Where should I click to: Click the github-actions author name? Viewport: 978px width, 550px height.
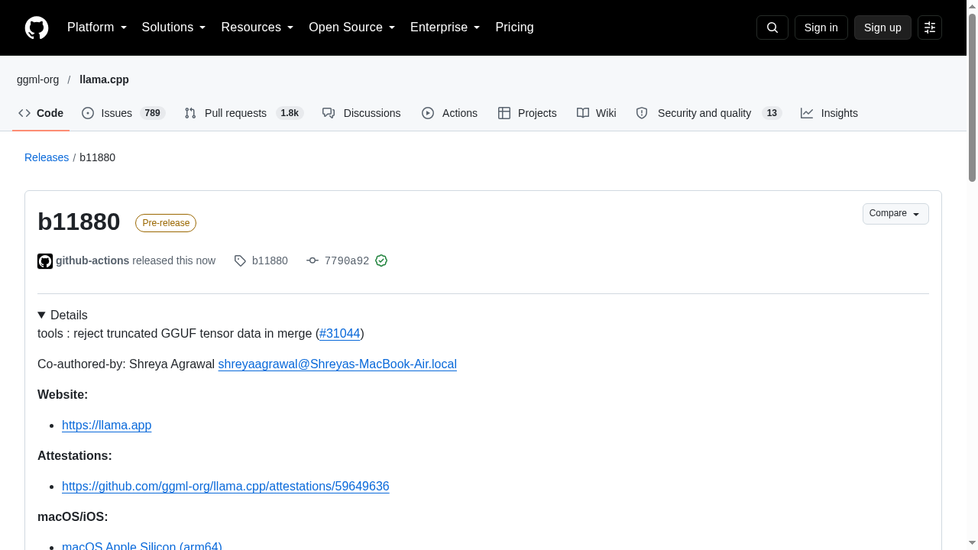tap(92, 260)
